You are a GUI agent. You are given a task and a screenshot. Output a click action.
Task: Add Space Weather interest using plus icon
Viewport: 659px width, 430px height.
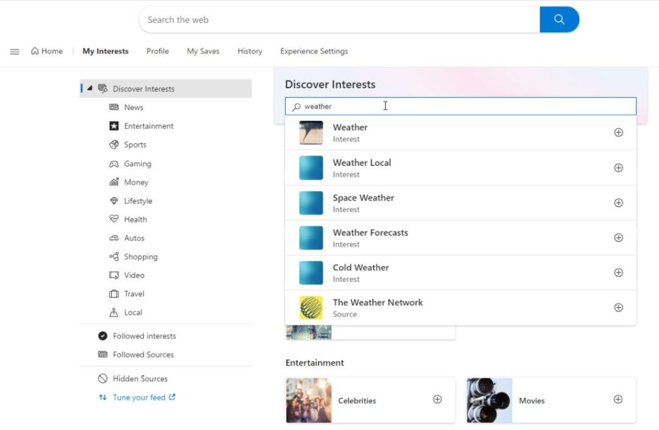618,203
